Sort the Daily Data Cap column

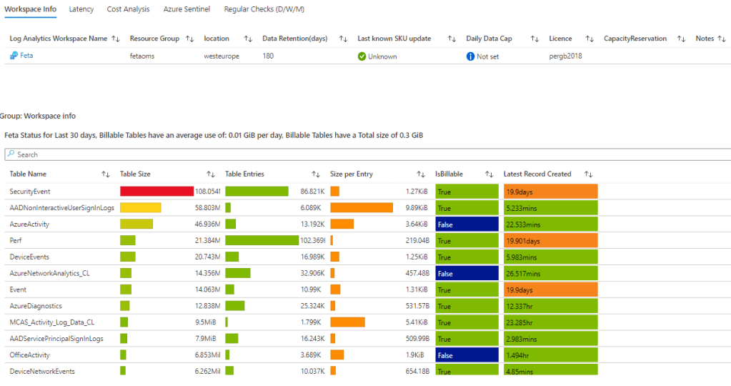(x=534, y=39)
